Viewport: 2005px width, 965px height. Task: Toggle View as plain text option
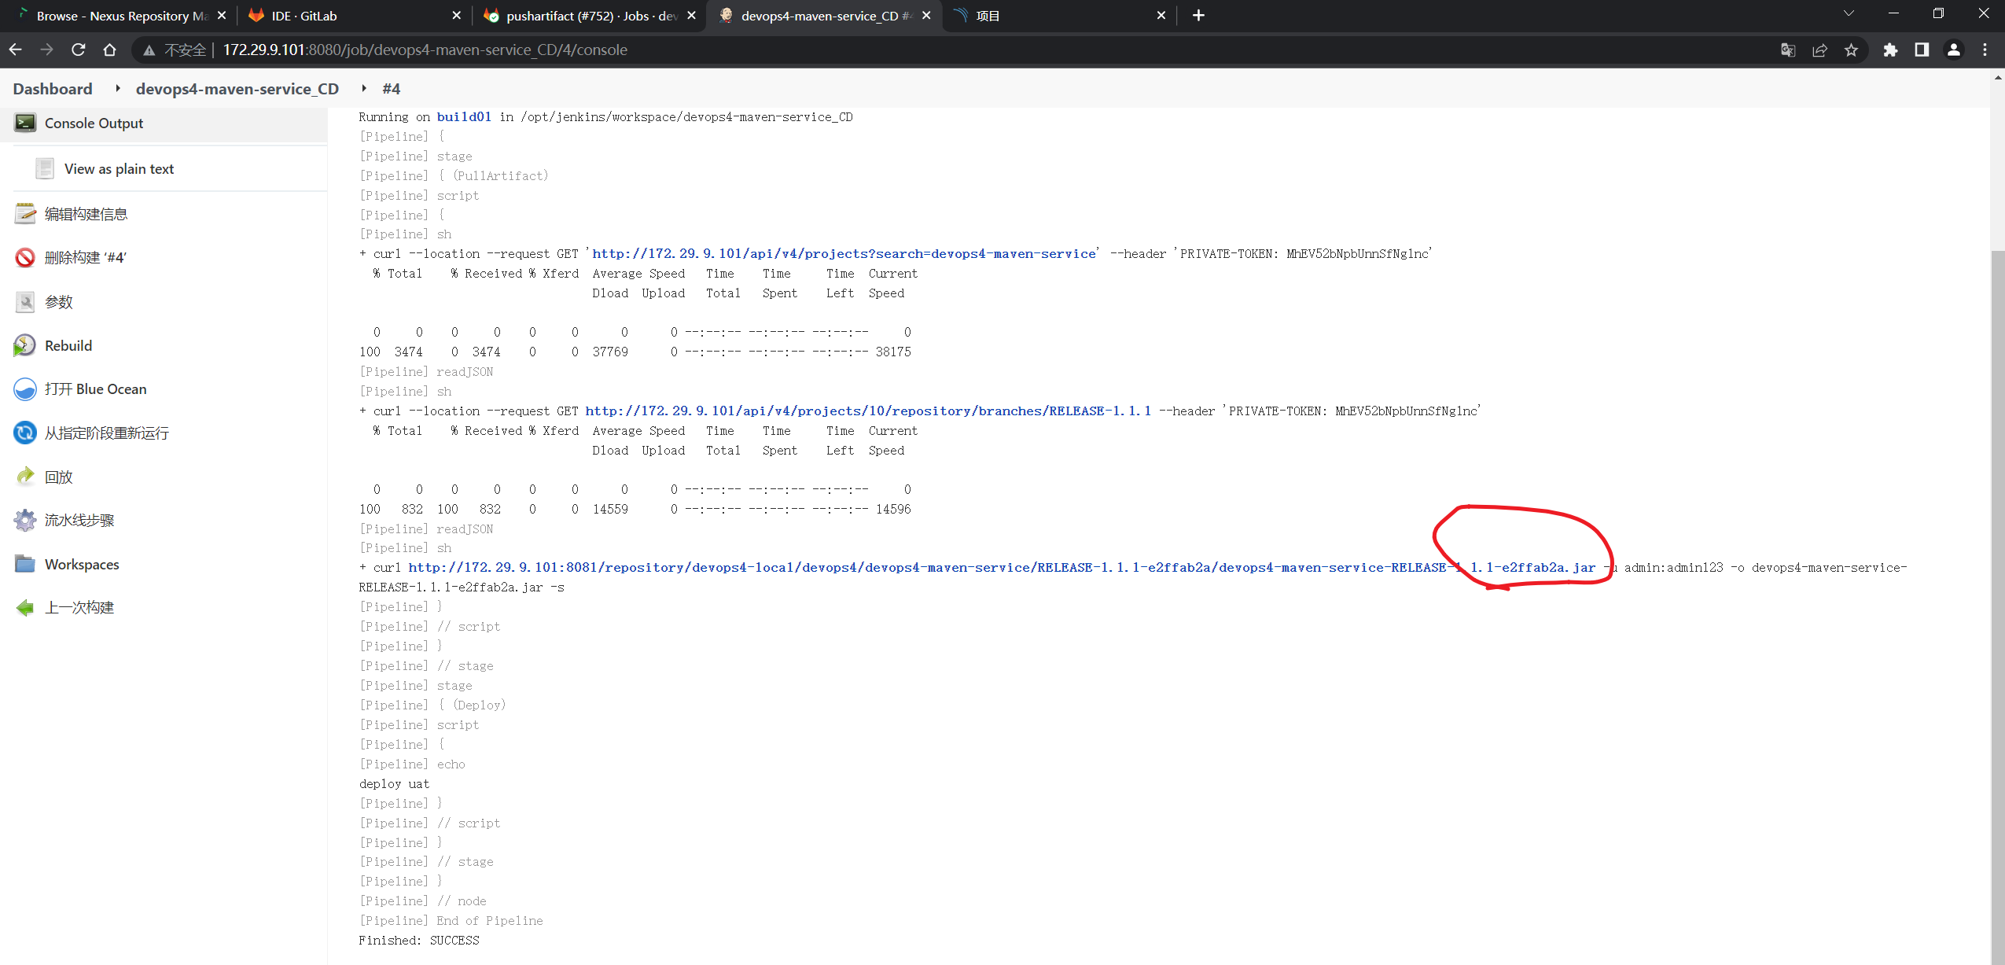[120, 168]
